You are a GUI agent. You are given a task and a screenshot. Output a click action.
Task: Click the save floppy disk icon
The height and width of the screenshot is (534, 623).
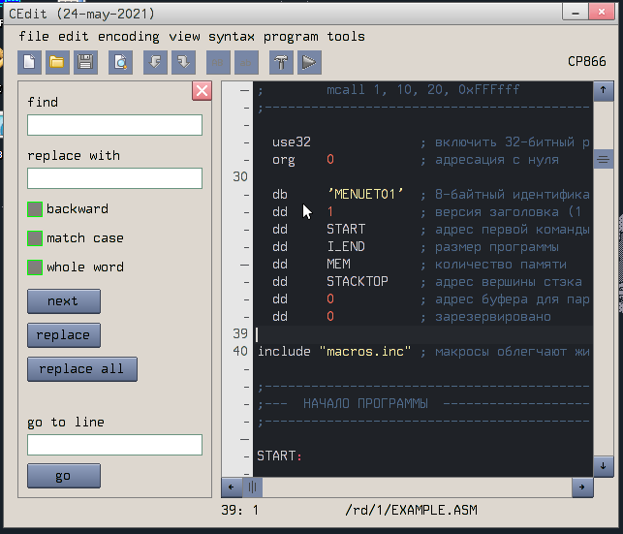click(85, 63)
